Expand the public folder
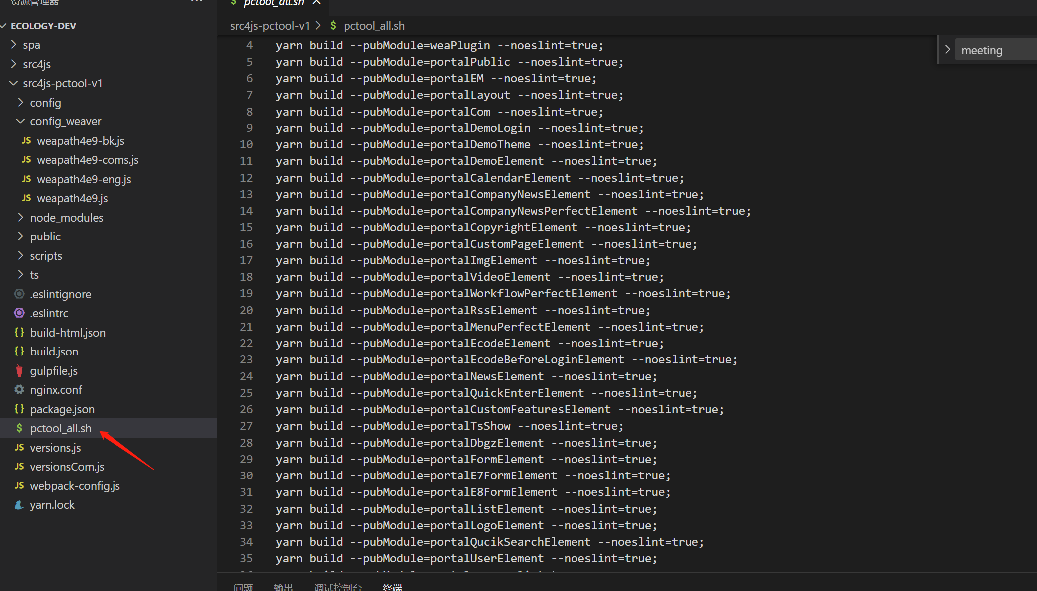 21,236
